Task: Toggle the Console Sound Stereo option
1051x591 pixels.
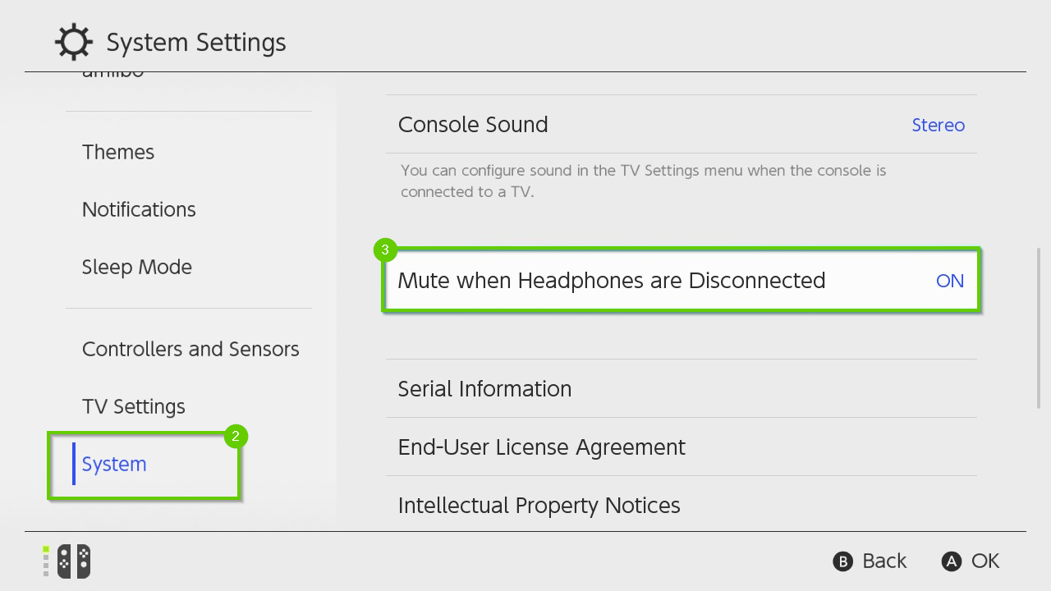Action: click(938, 125)
